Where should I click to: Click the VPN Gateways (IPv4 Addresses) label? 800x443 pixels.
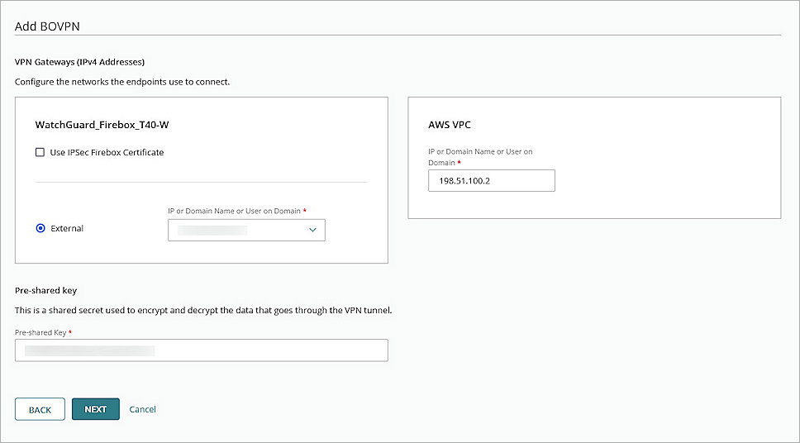79,62
